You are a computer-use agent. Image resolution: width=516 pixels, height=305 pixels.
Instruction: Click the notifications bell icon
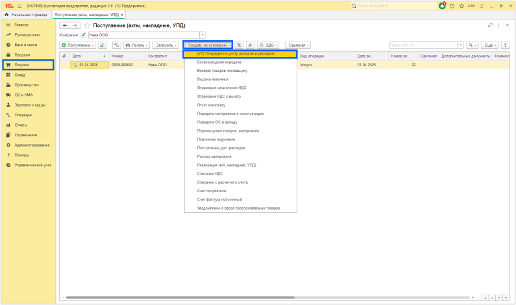(x=443, y=6)
